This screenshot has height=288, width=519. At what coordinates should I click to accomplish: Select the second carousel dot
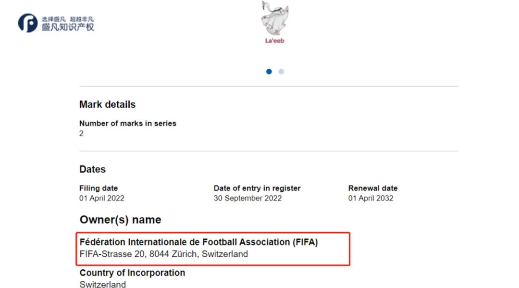pyautogui.click(x=281, y=72)
